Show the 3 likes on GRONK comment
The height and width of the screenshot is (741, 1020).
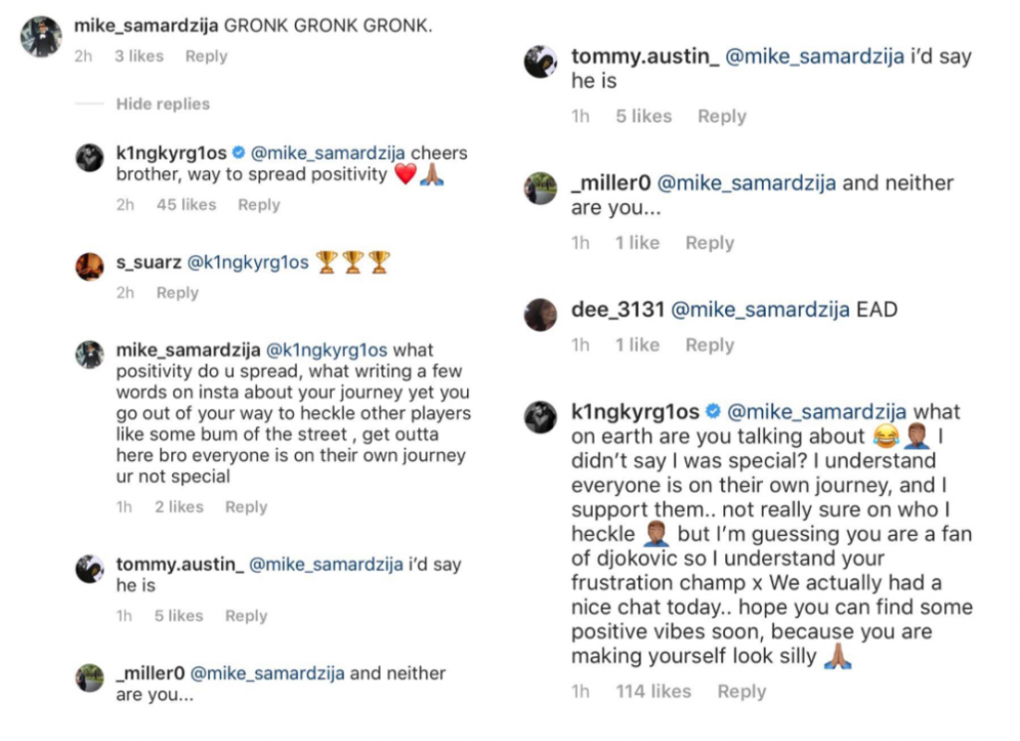138,57
